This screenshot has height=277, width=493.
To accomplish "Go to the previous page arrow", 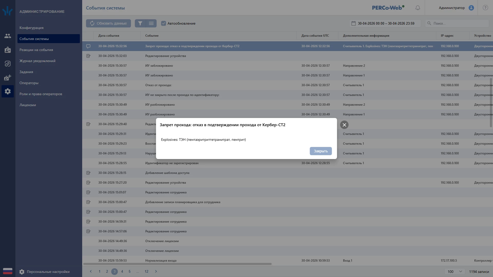I will pos(91,271).
